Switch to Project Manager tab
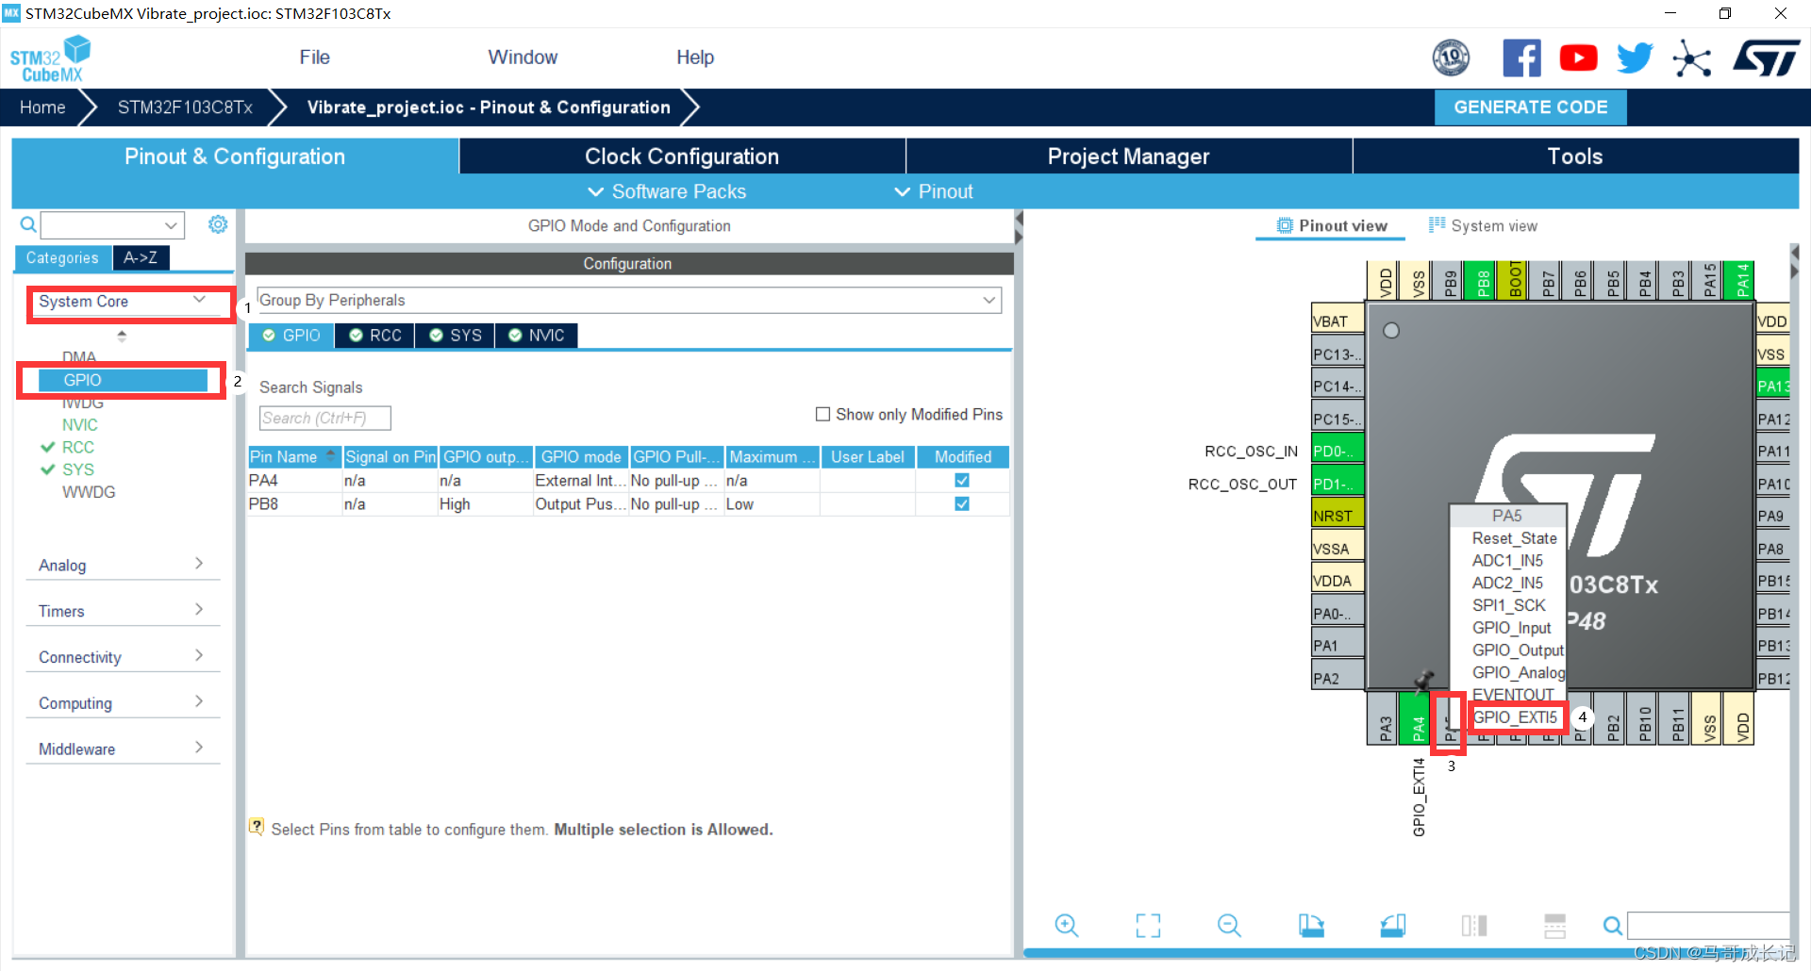This screenshot has height=971, width=1811. (x=1128, y=156)
